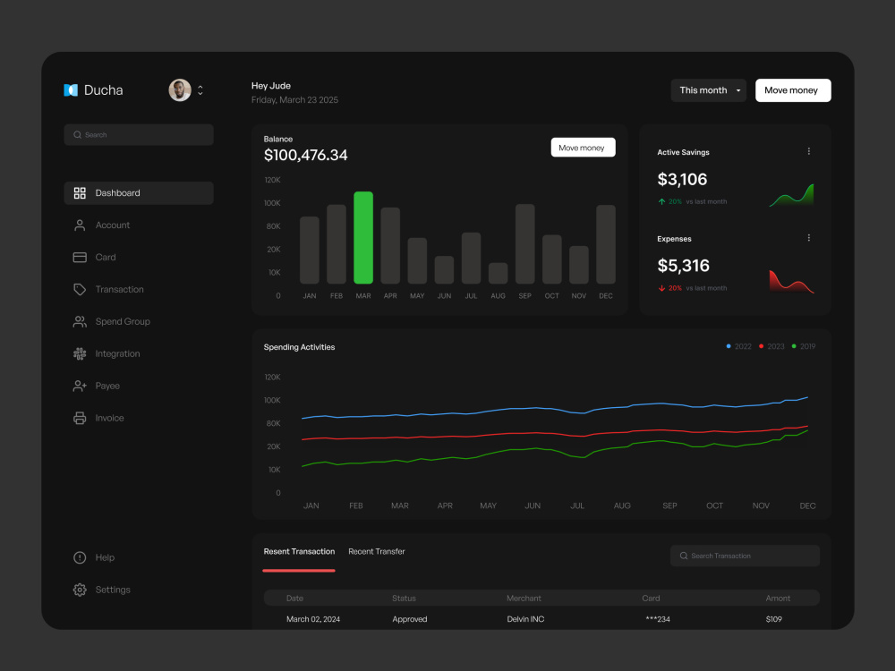Click the Approved status cell

click(410, 619)
